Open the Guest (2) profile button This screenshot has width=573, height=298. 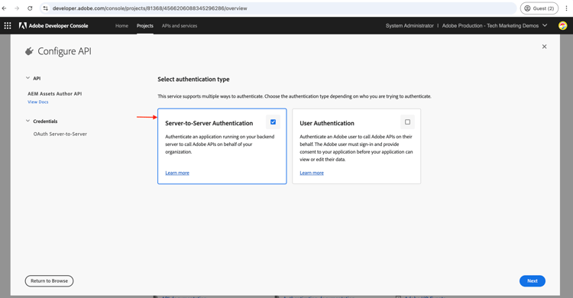pos(539,8)
